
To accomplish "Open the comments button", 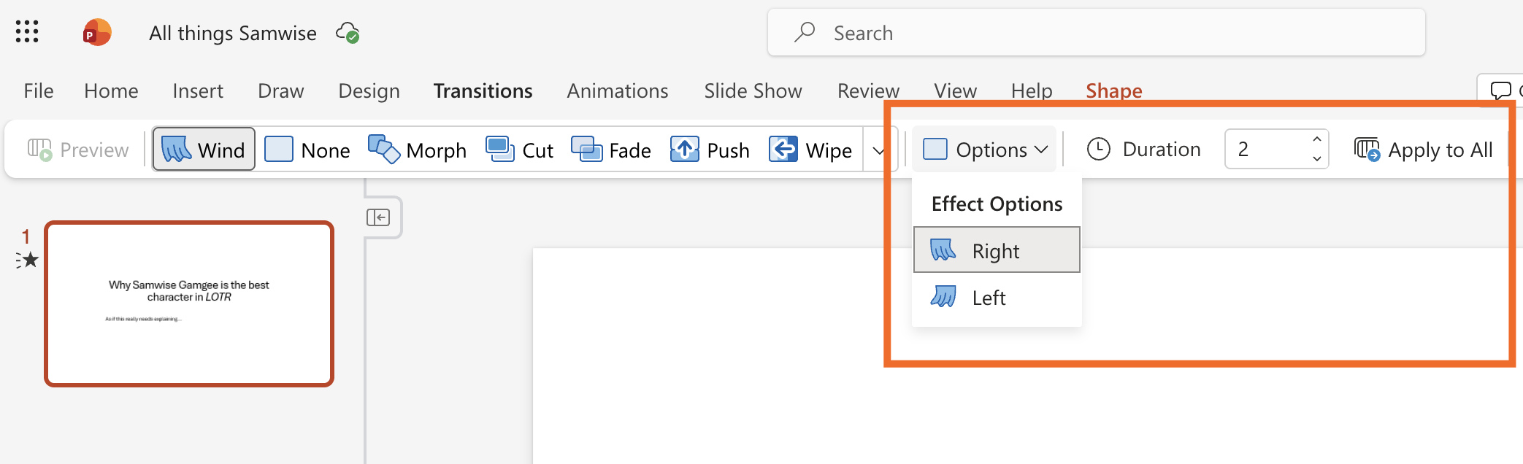I will click(1501, 90).
